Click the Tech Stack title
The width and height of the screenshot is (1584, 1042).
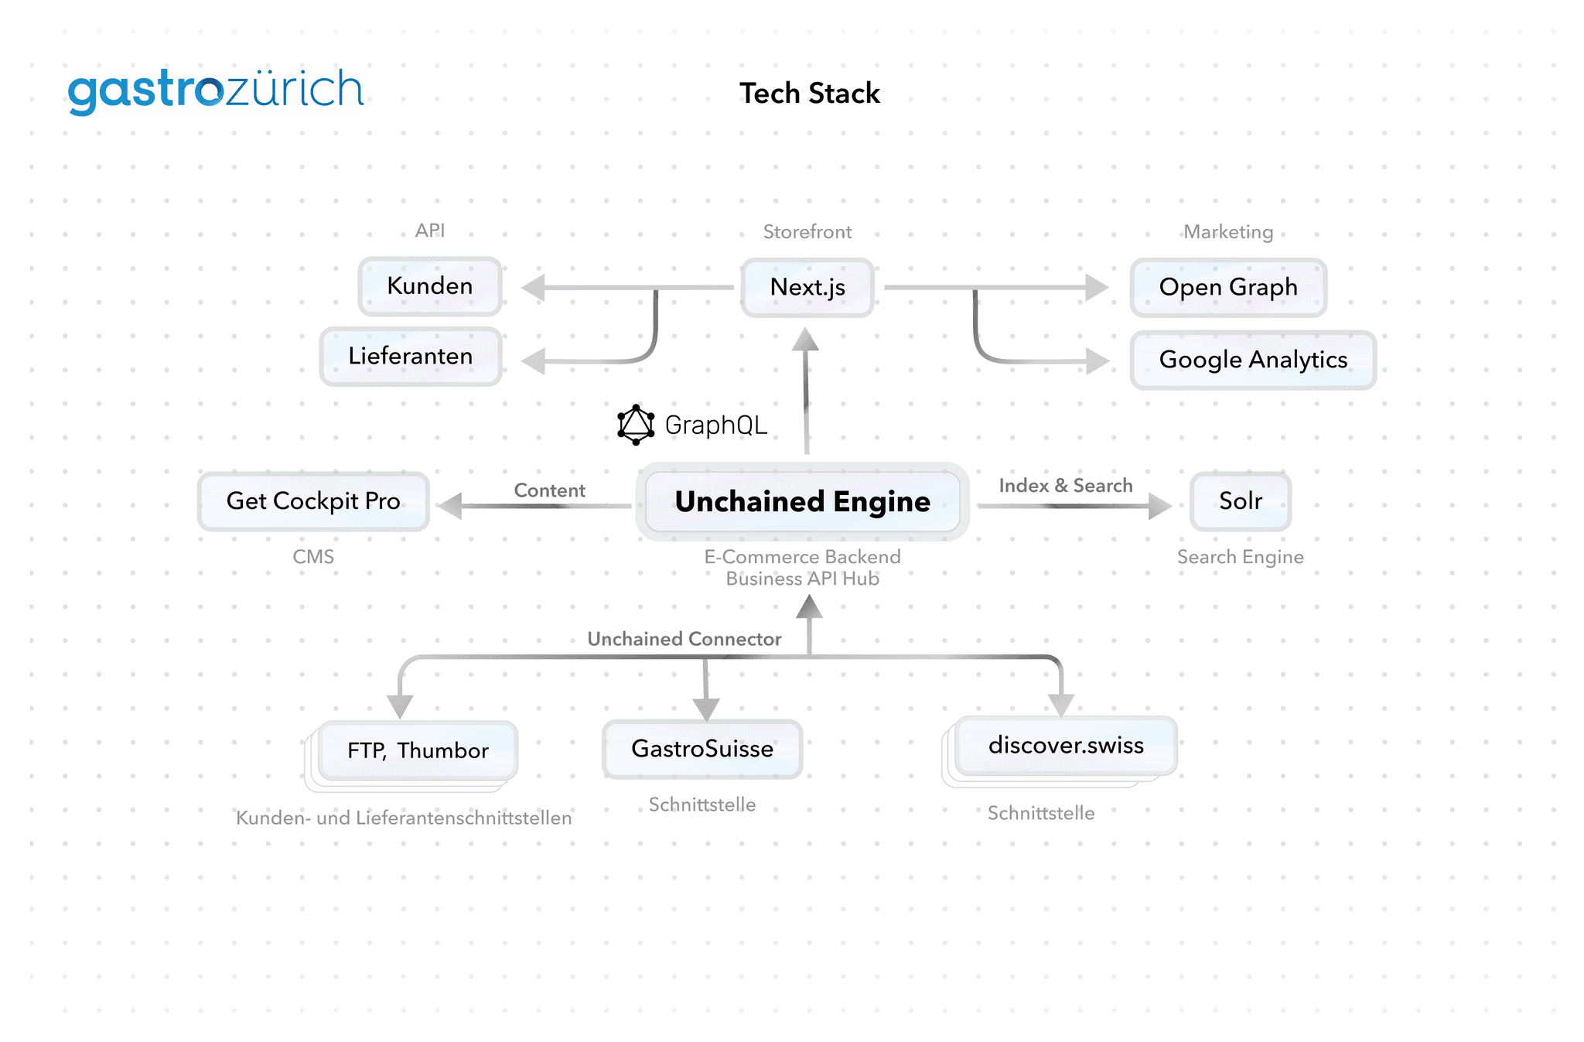(x=810, y=94)
